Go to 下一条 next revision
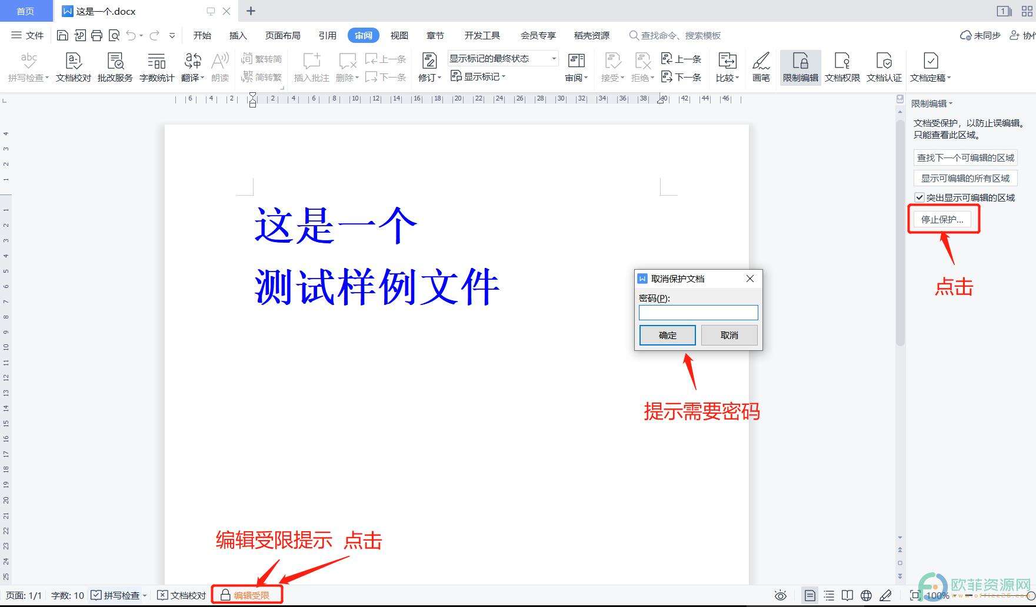Screen dimensions: 1036x607 (681, 77)
